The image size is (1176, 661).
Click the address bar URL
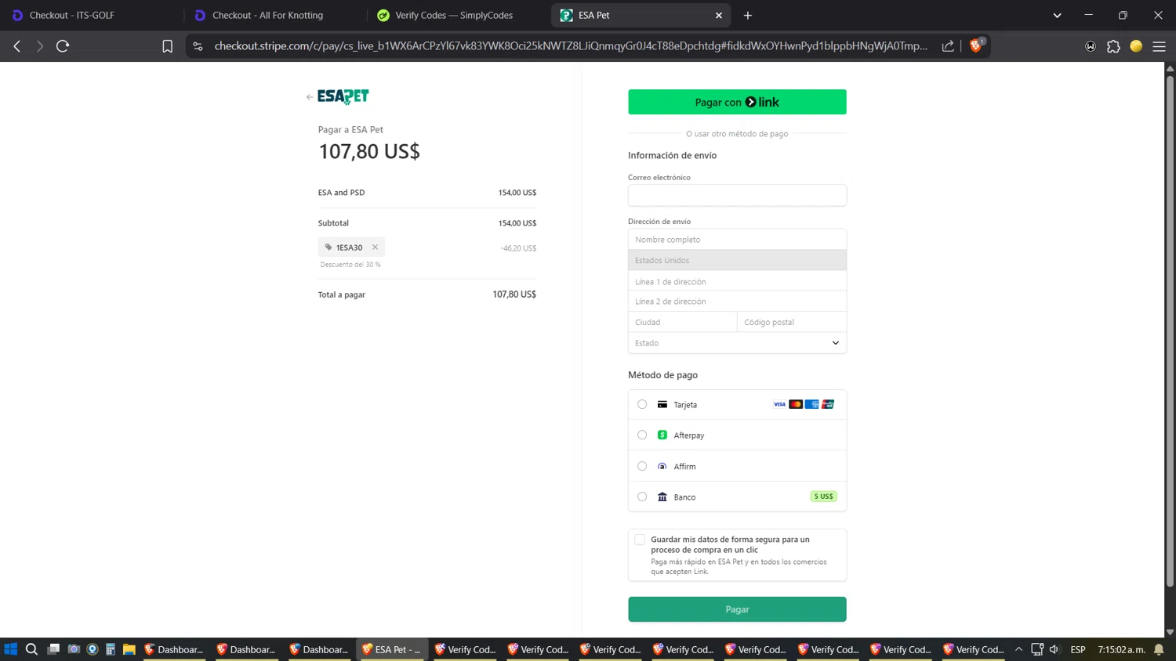[571, 46]
